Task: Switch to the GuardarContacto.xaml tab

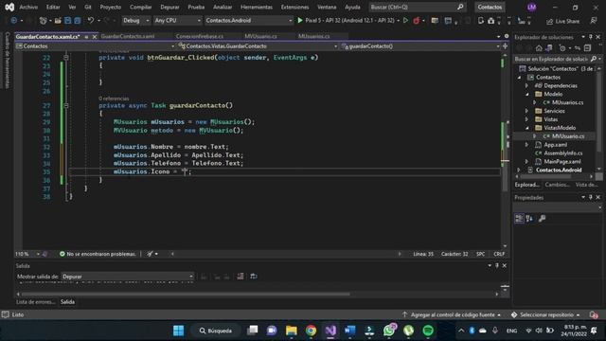Action: [x=128, y=36]
